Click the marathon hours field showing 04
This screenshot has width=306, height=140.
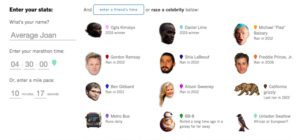coord(15,64)
